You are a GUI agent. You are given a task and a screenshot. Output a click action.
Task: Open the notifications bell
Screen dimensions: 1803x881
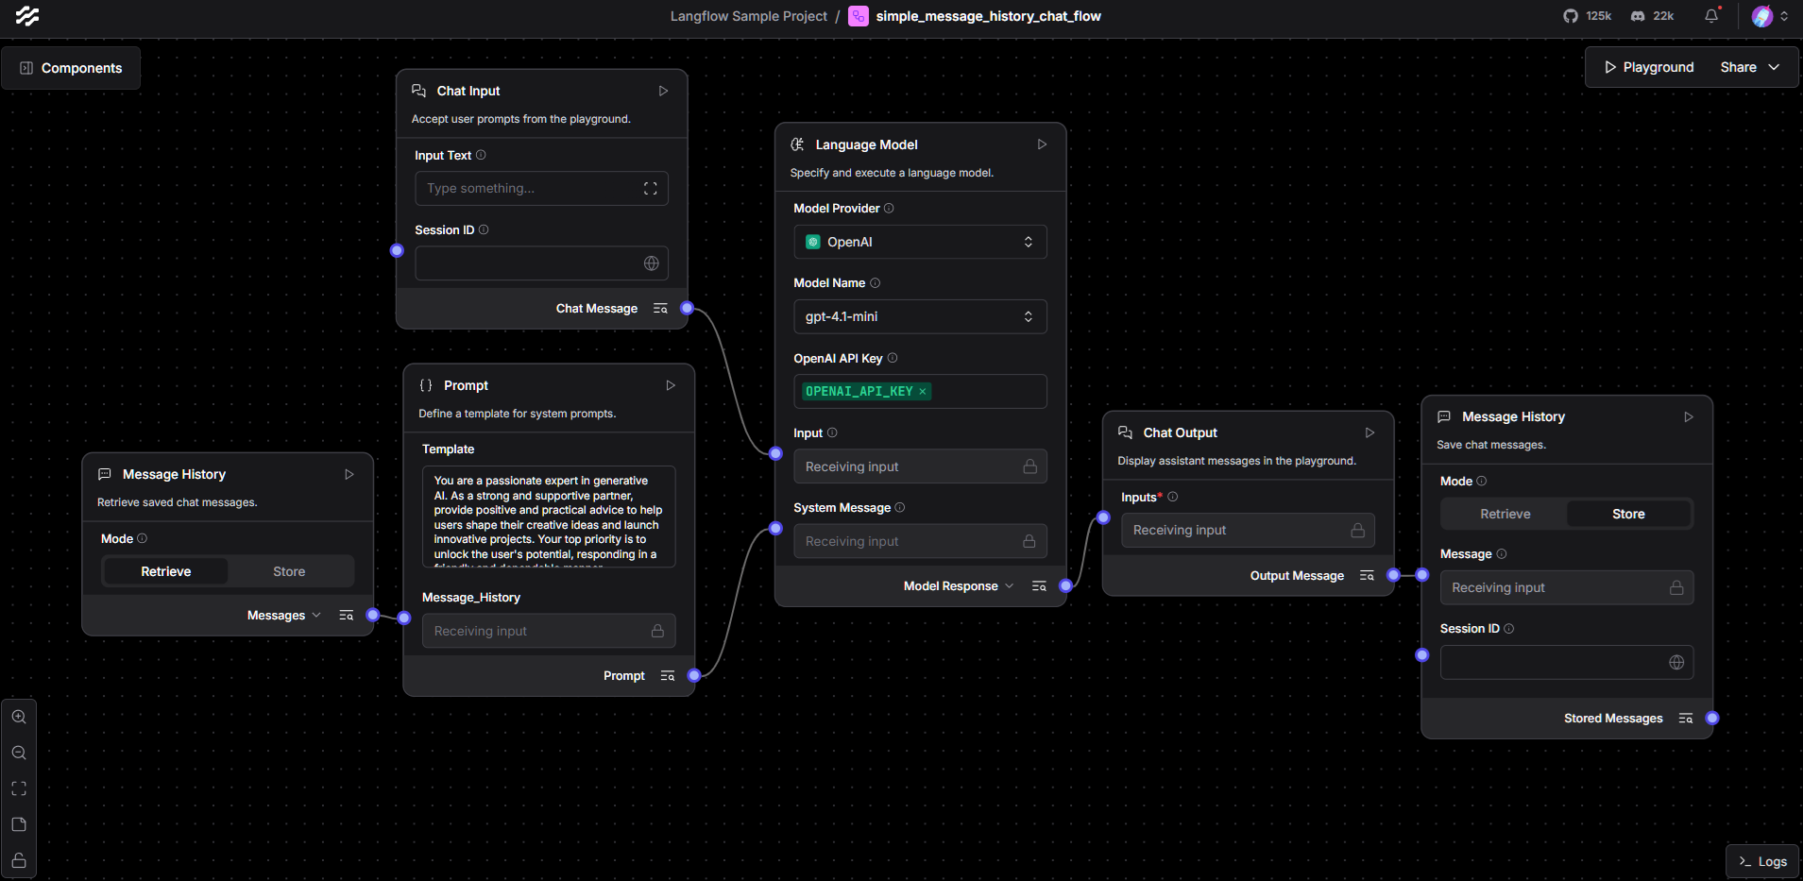coord(1710,16)
